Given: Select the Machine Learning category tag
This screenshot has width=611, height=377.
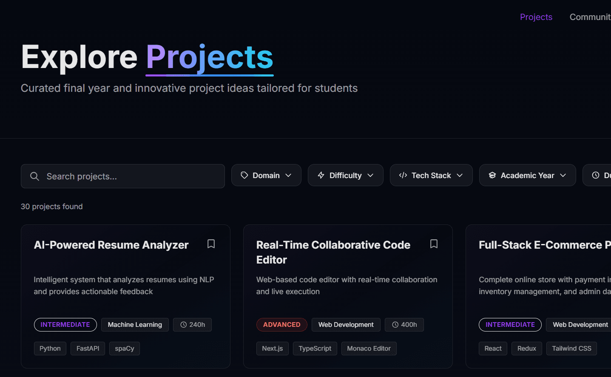Looking at the screenshot, I should pyautogui.click(x=135, y=324).
